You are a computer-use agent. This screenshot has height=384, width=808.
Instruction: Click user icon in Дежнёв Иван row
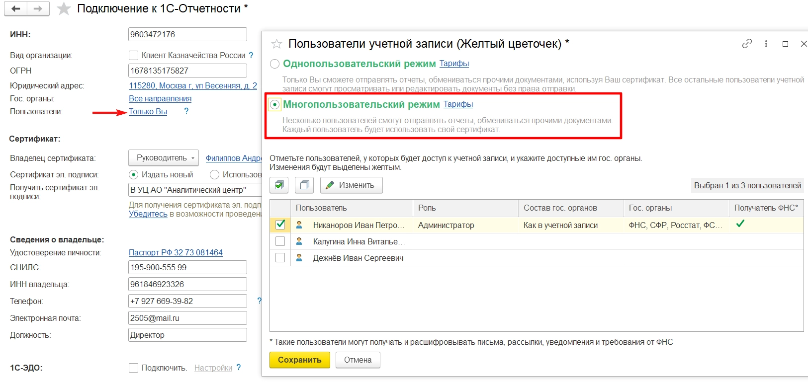pos(299,258)
